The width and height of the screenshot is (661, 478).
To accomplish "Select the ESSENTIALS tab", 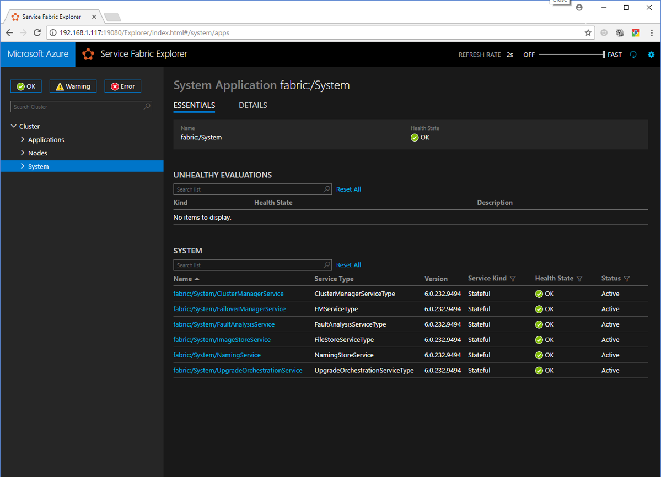I will click(x=195, y=105).
